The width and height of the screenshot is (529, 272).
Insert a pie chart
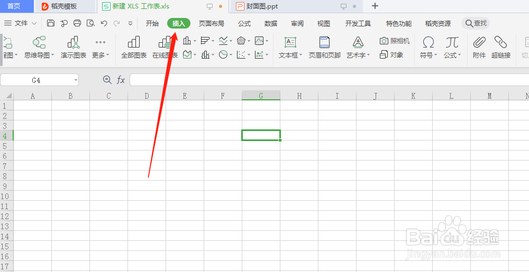(x=223, y=54)
